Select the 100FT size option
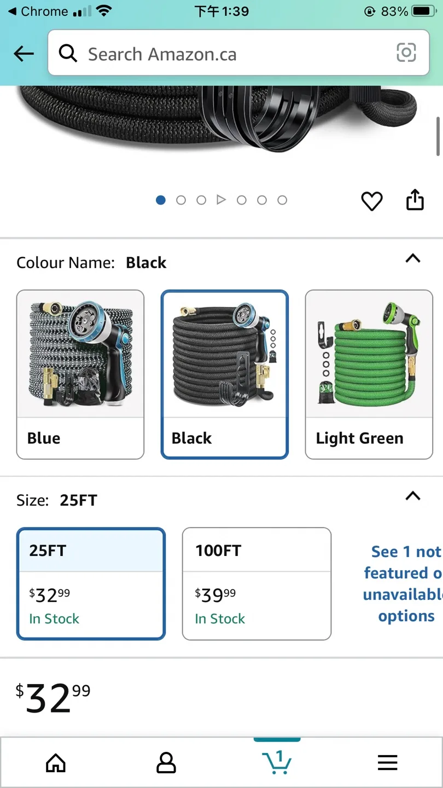This screenshot has width=443, height=788. pyautogui.click(x=256, y=583)
